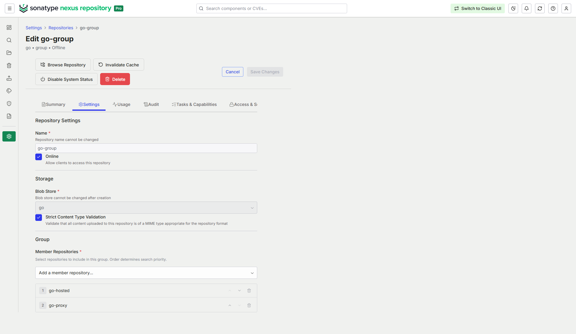
Task: Focus the search components or CVEs field
Action: (272, 8)
